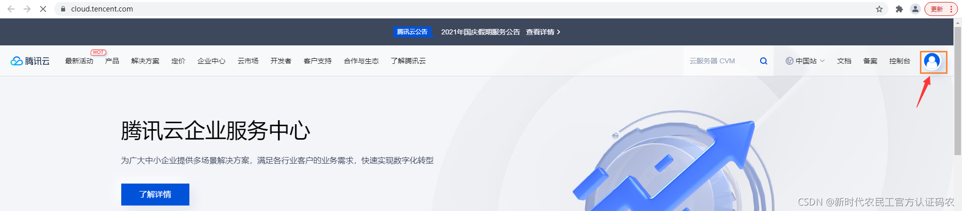The height and width of the screenshot is (211, 962).
Task: Click the search magnifier icon
Action: coord(764,61)
